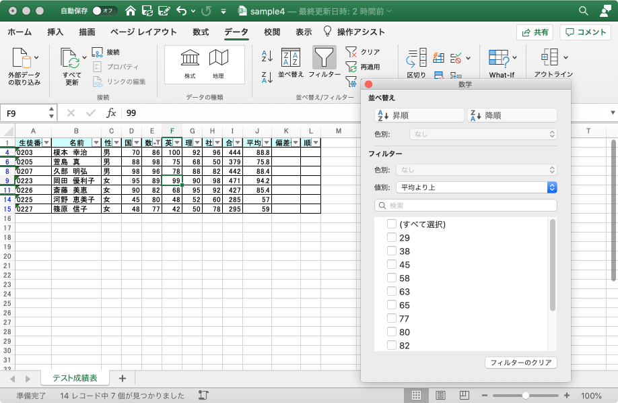Check the 58 checkbox
The height and width of the screenshot is (403, 618).
click(391, 278)
